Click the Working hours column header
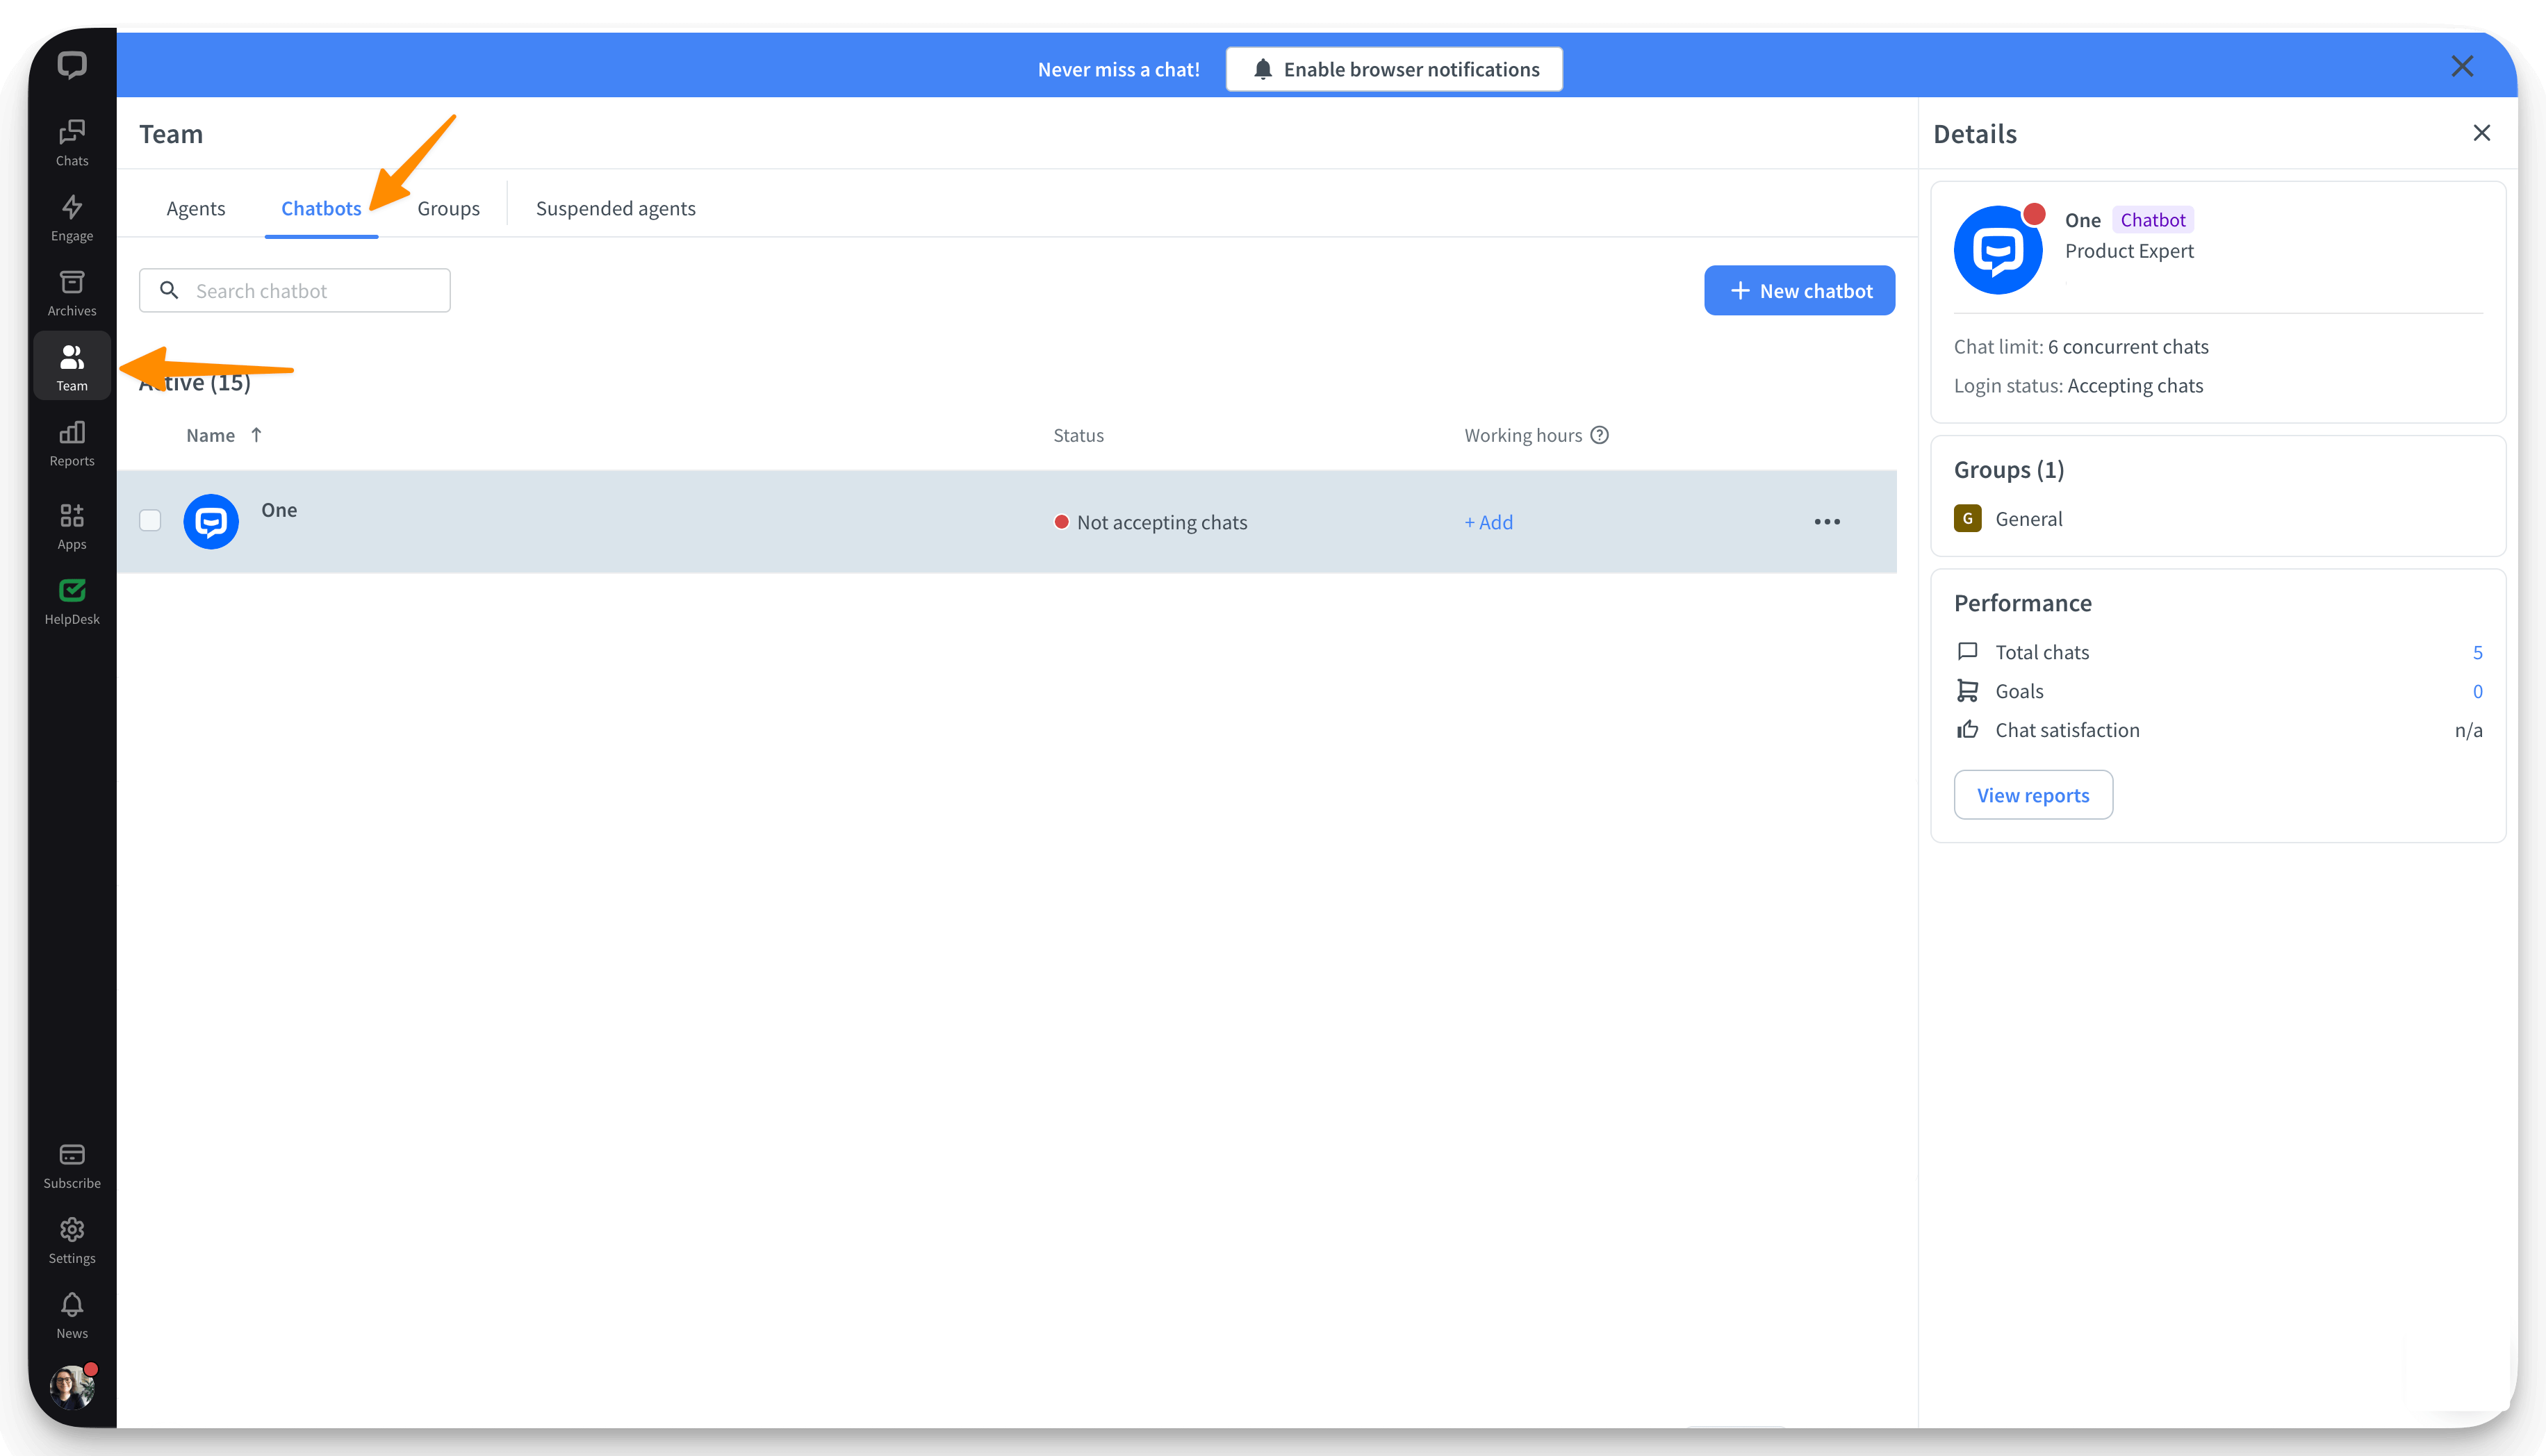The image size is (2546, 1456). click(x=1523, y=435)
